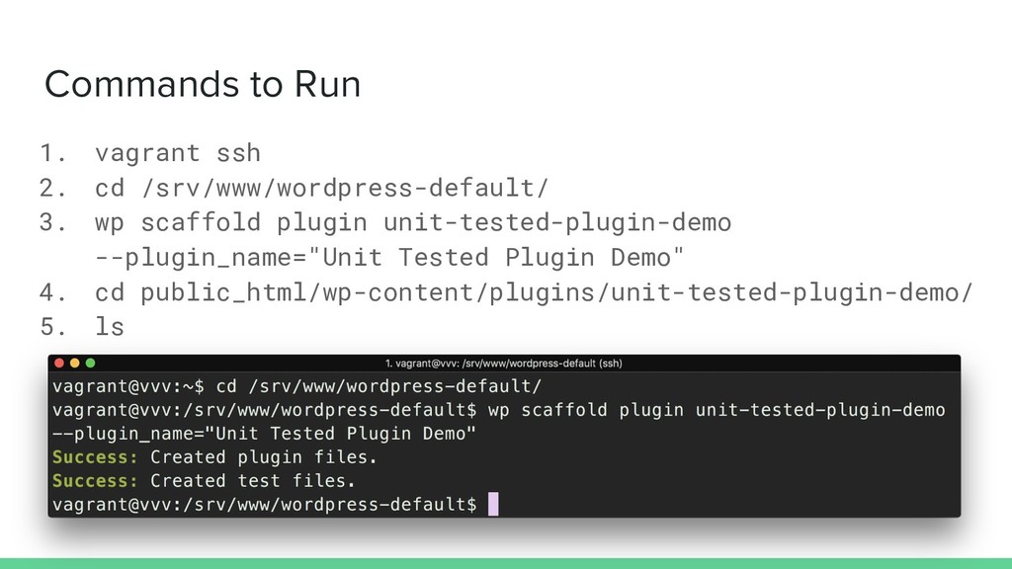Click the 'ls' command list item
The width and height of the screenshot is (1012, 569).
pyautogui.click(x=110, y=327)
